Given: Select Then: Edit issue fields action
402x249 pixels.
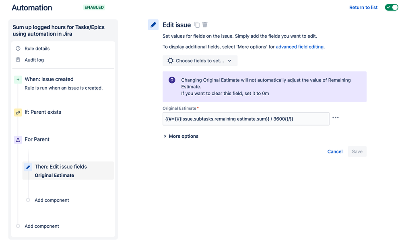Looking at the screenshot, I should point(68,171).
